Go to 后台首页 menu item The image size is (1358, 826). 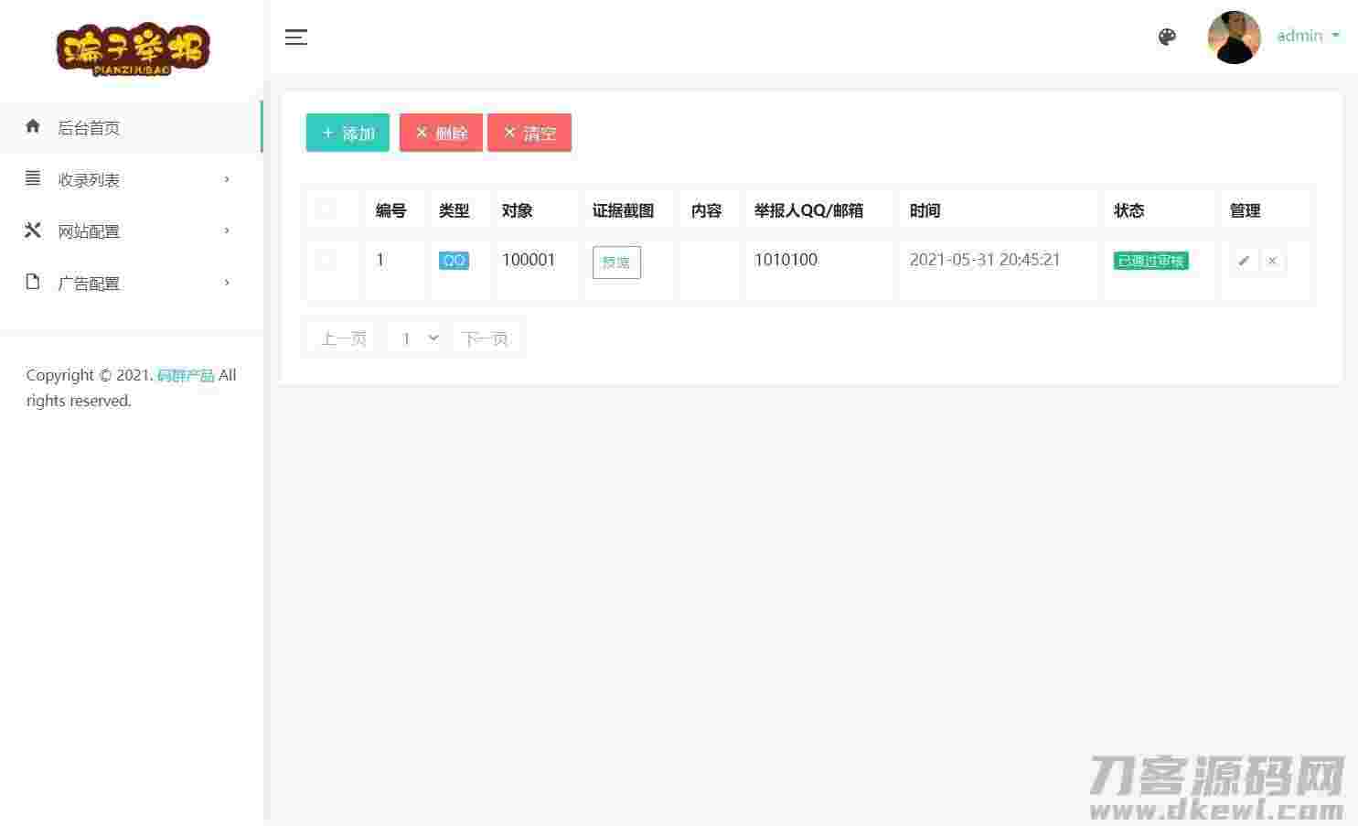point(131,127)
